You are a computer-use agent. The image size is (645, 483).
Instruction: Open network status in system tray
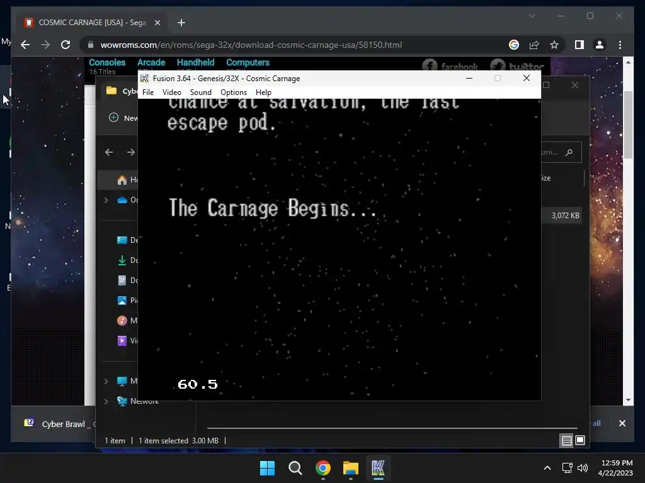point(568,468)
